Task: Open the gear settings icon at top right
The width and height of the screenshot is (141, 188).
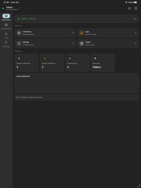Action: point(136,8)
